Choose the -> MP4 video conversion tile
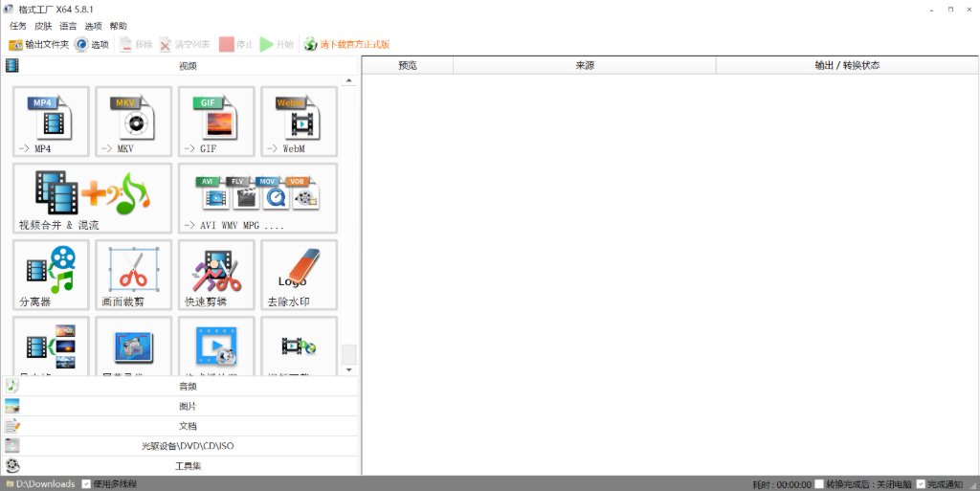980x491 pixels. coord(51,122)
